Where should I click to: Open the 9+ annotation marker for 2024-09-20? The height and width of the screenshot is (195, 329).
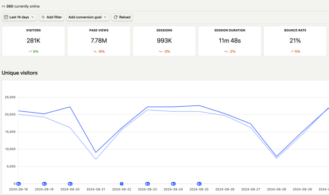[x=70, y=184]
